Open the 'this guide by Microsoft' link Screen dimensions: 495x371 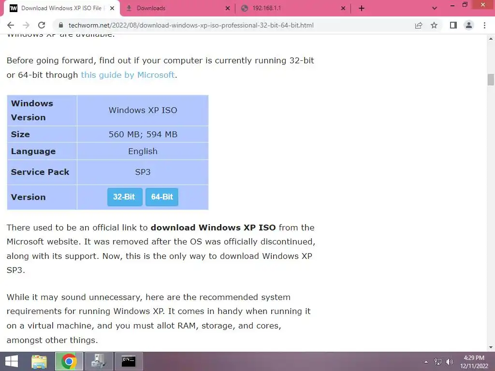pyautogui.click(x=128, y=75)
